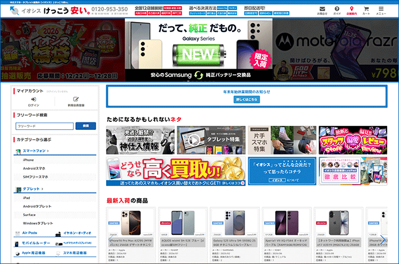This screenshot has height=264, width=399.
Task: Focus the フリーワード search field
Action: point(44,126)
